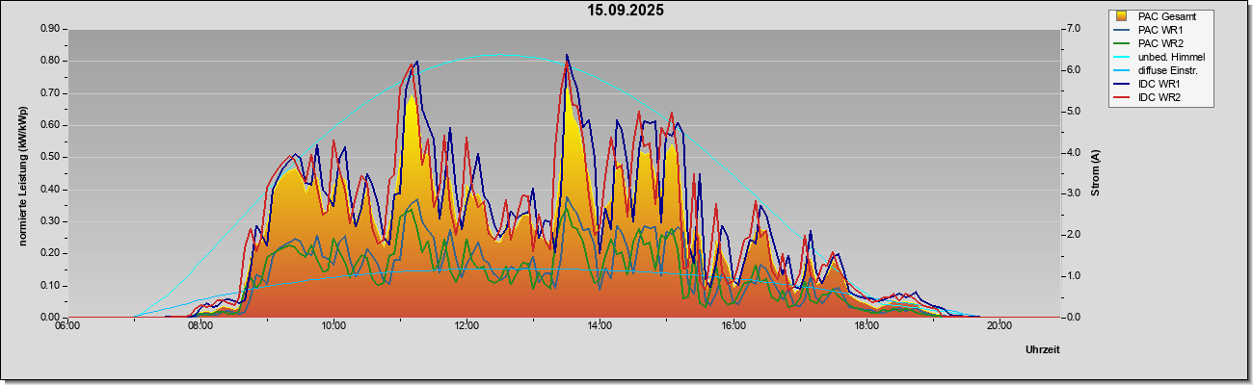Click the 16:00 time axis label
This screenshot has height=385, width=1253.
[733, 326]
